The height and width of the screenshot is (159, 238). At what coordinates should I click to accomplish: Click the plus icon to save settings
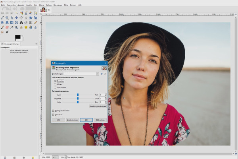click(x=102, y=74)
